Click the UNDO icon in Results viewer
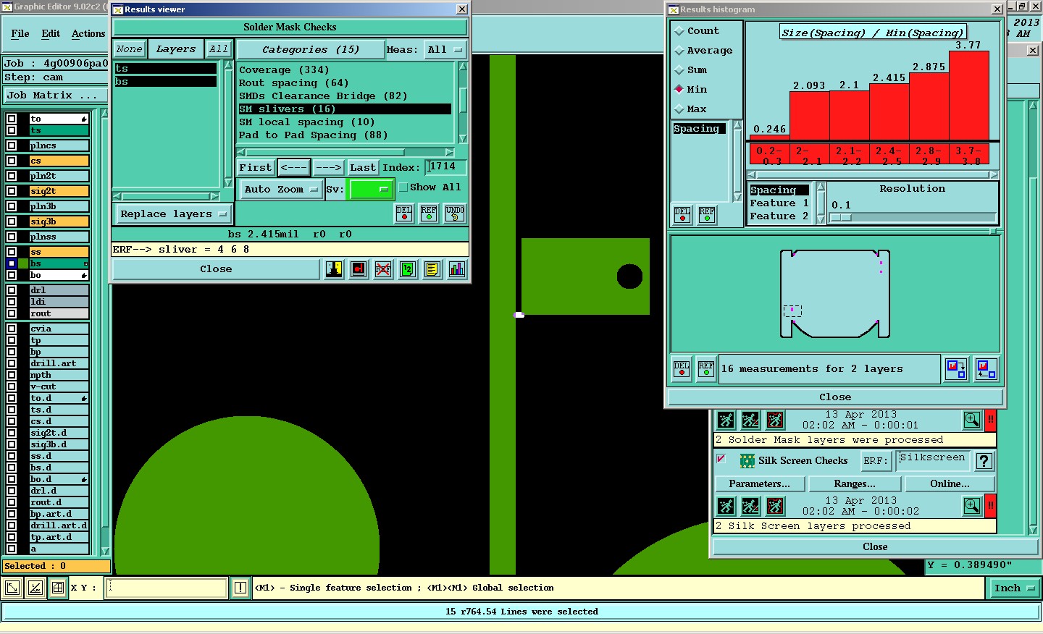This screenshot has width=1043, height=634. pos(455,213)
